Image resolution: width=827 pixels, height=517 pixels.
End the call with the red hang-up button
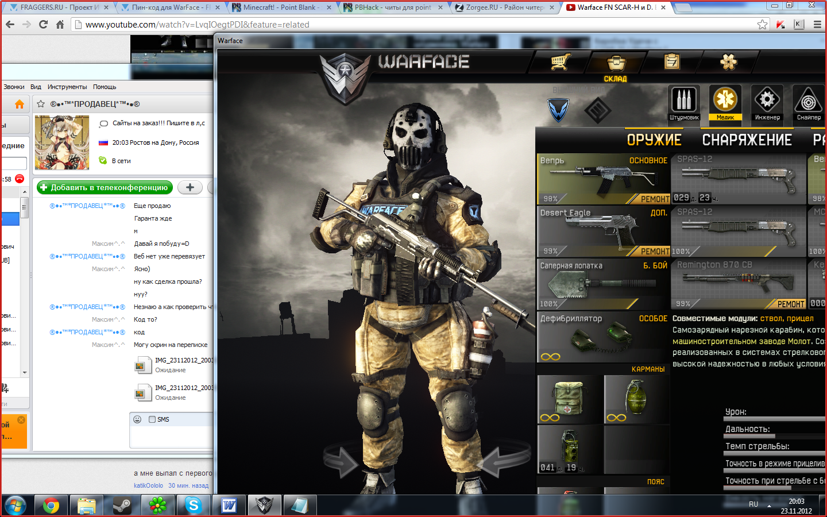[20, 179]
